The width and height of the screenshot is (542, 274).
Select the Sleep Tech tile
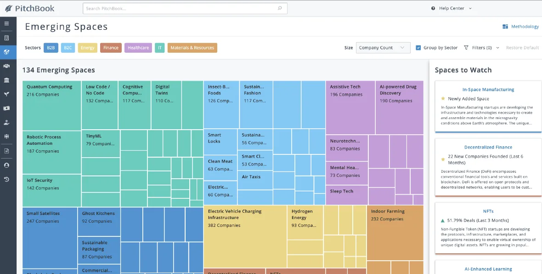(347, 195)
